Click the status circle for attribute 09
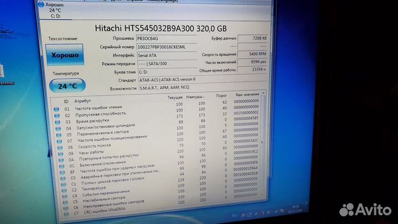This screenshot has height=224, width=398. point(60,154)
